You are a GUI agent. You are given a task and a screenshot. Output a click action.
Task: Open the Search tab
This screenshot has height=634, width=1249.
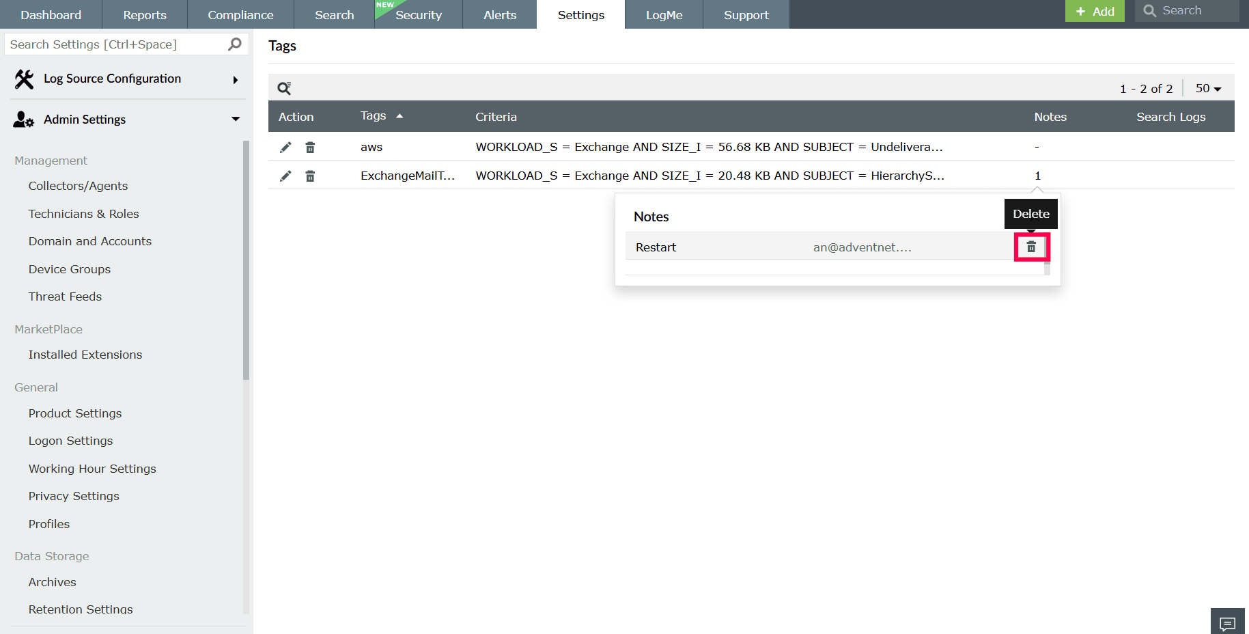(335, 14)
